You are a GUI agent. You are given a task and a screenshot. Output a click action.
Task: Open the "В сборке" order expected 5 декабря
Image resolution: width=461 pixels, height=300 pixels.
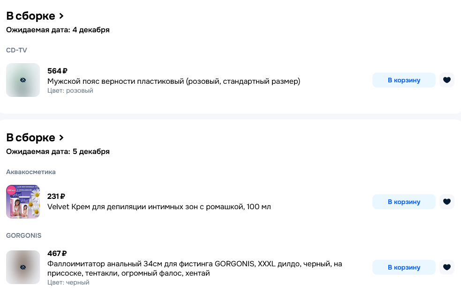pos(35,138)
